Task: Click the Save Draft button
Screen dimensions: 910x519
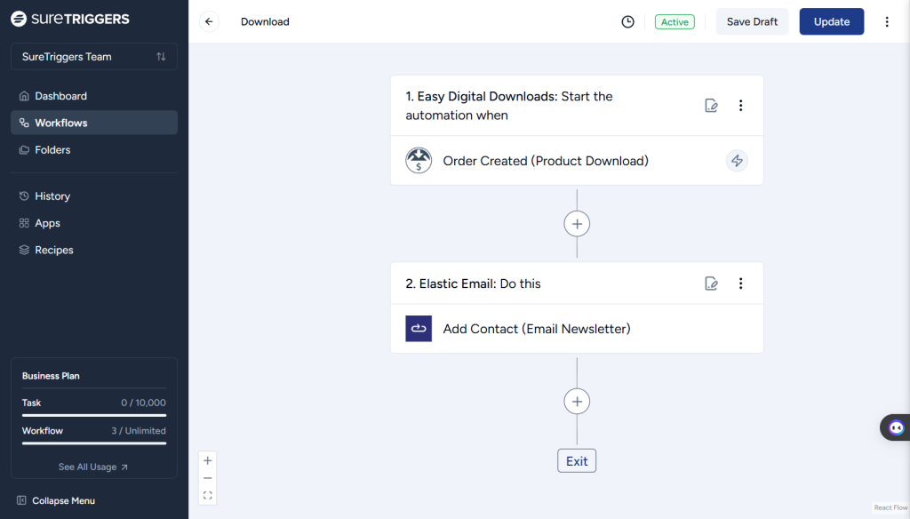Action: coord(752,21)
